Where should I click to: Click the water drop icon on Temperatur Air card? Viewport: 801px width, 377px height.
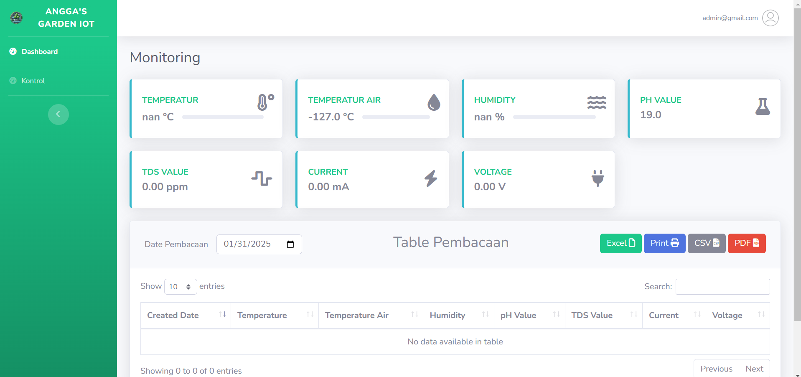[x=434, y=102]
